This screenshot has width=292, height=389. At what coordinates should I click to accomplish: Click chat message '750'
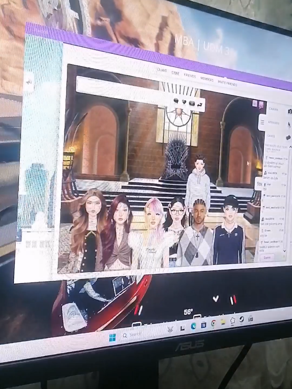[265, 189]
